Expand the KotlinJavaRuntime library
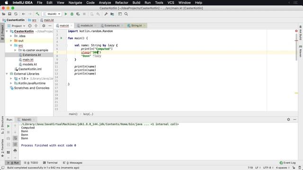Viewport: 303px width, 170px height. click(x=11, y=83)
